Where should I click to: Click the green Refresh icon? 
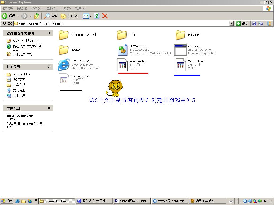[97, 16]
